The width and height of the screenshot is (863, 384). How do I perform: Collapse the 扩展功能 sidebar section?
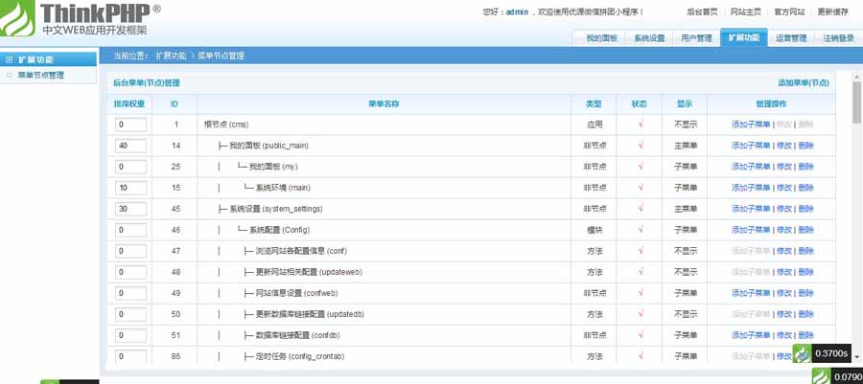[48, 59]
